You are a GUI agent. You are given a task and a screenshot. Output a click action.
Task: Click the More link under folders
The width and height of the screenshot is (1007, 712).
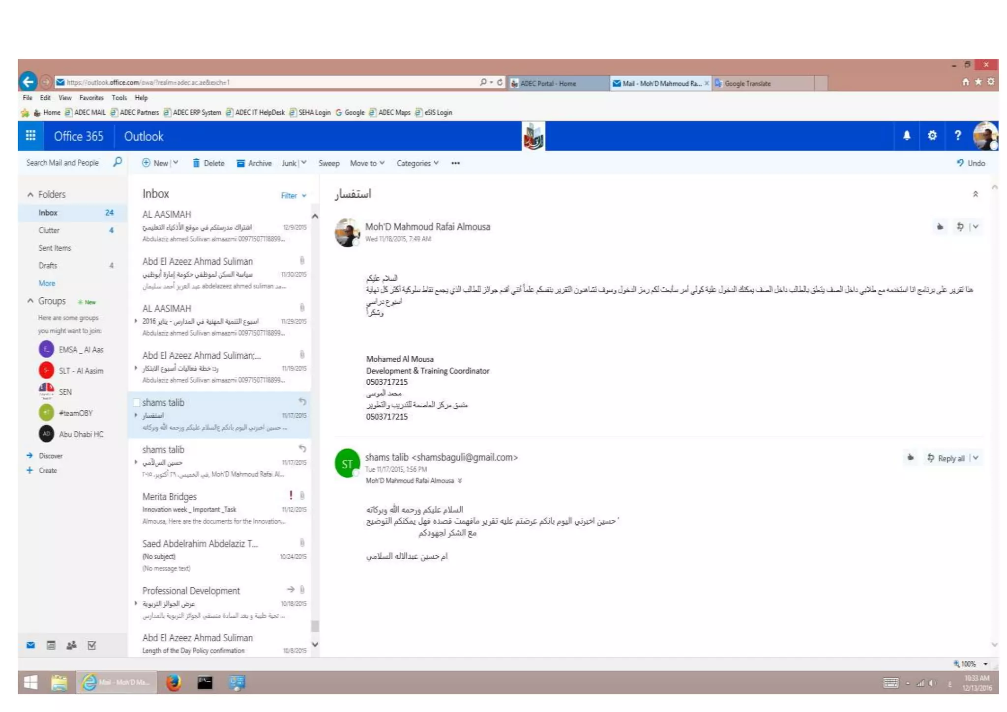(x=47, y=283)
